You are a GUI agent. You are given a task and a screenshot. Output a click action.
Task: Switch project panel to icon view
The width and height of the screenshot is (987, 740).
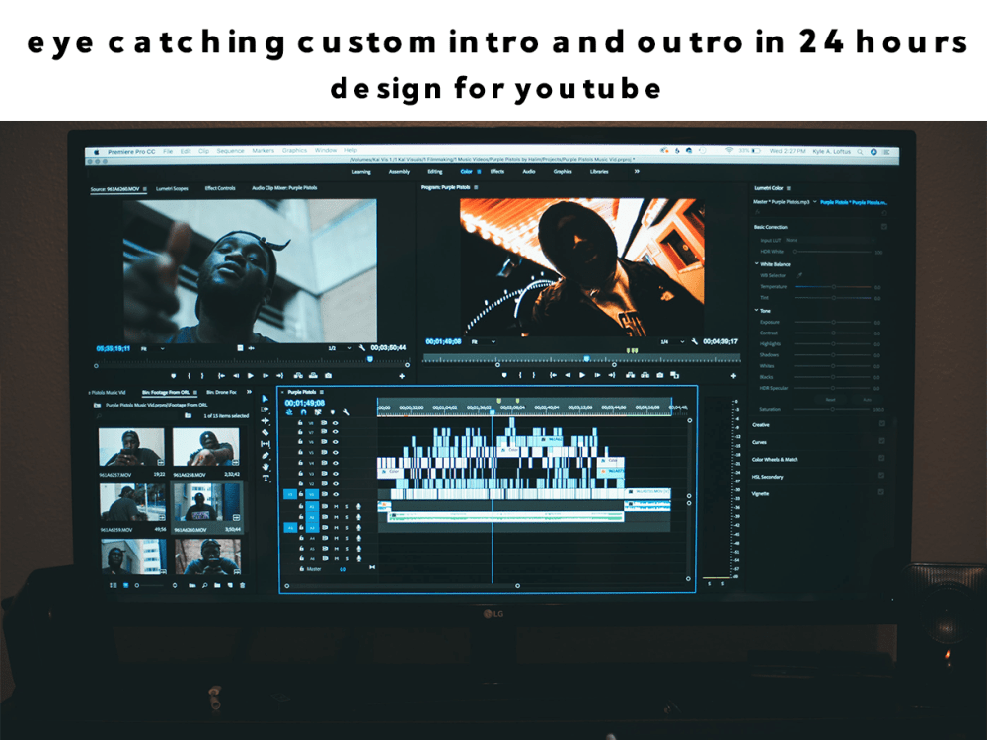(126, 585)
